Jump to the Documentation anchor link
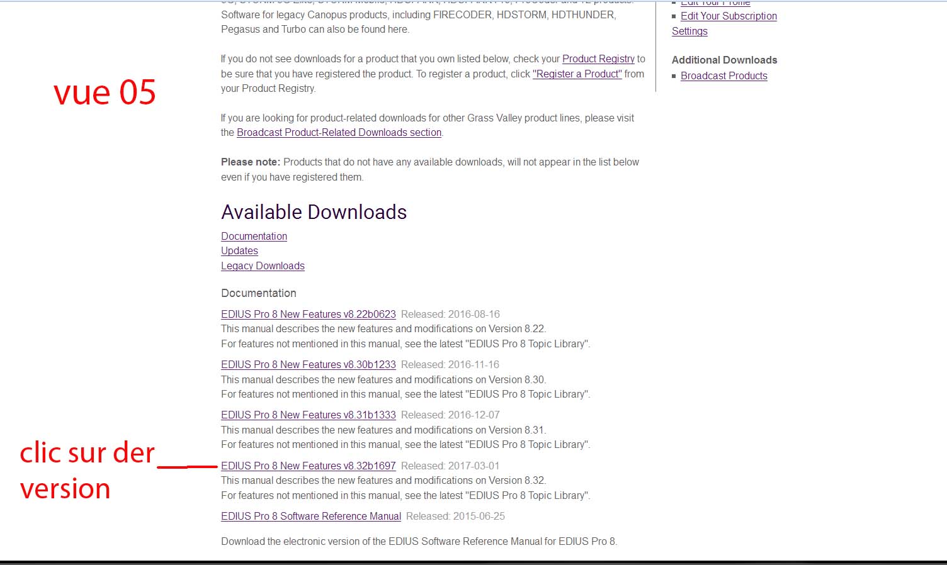Image resolution: width=947 pixels, height=565 pixels. (254, 236)
